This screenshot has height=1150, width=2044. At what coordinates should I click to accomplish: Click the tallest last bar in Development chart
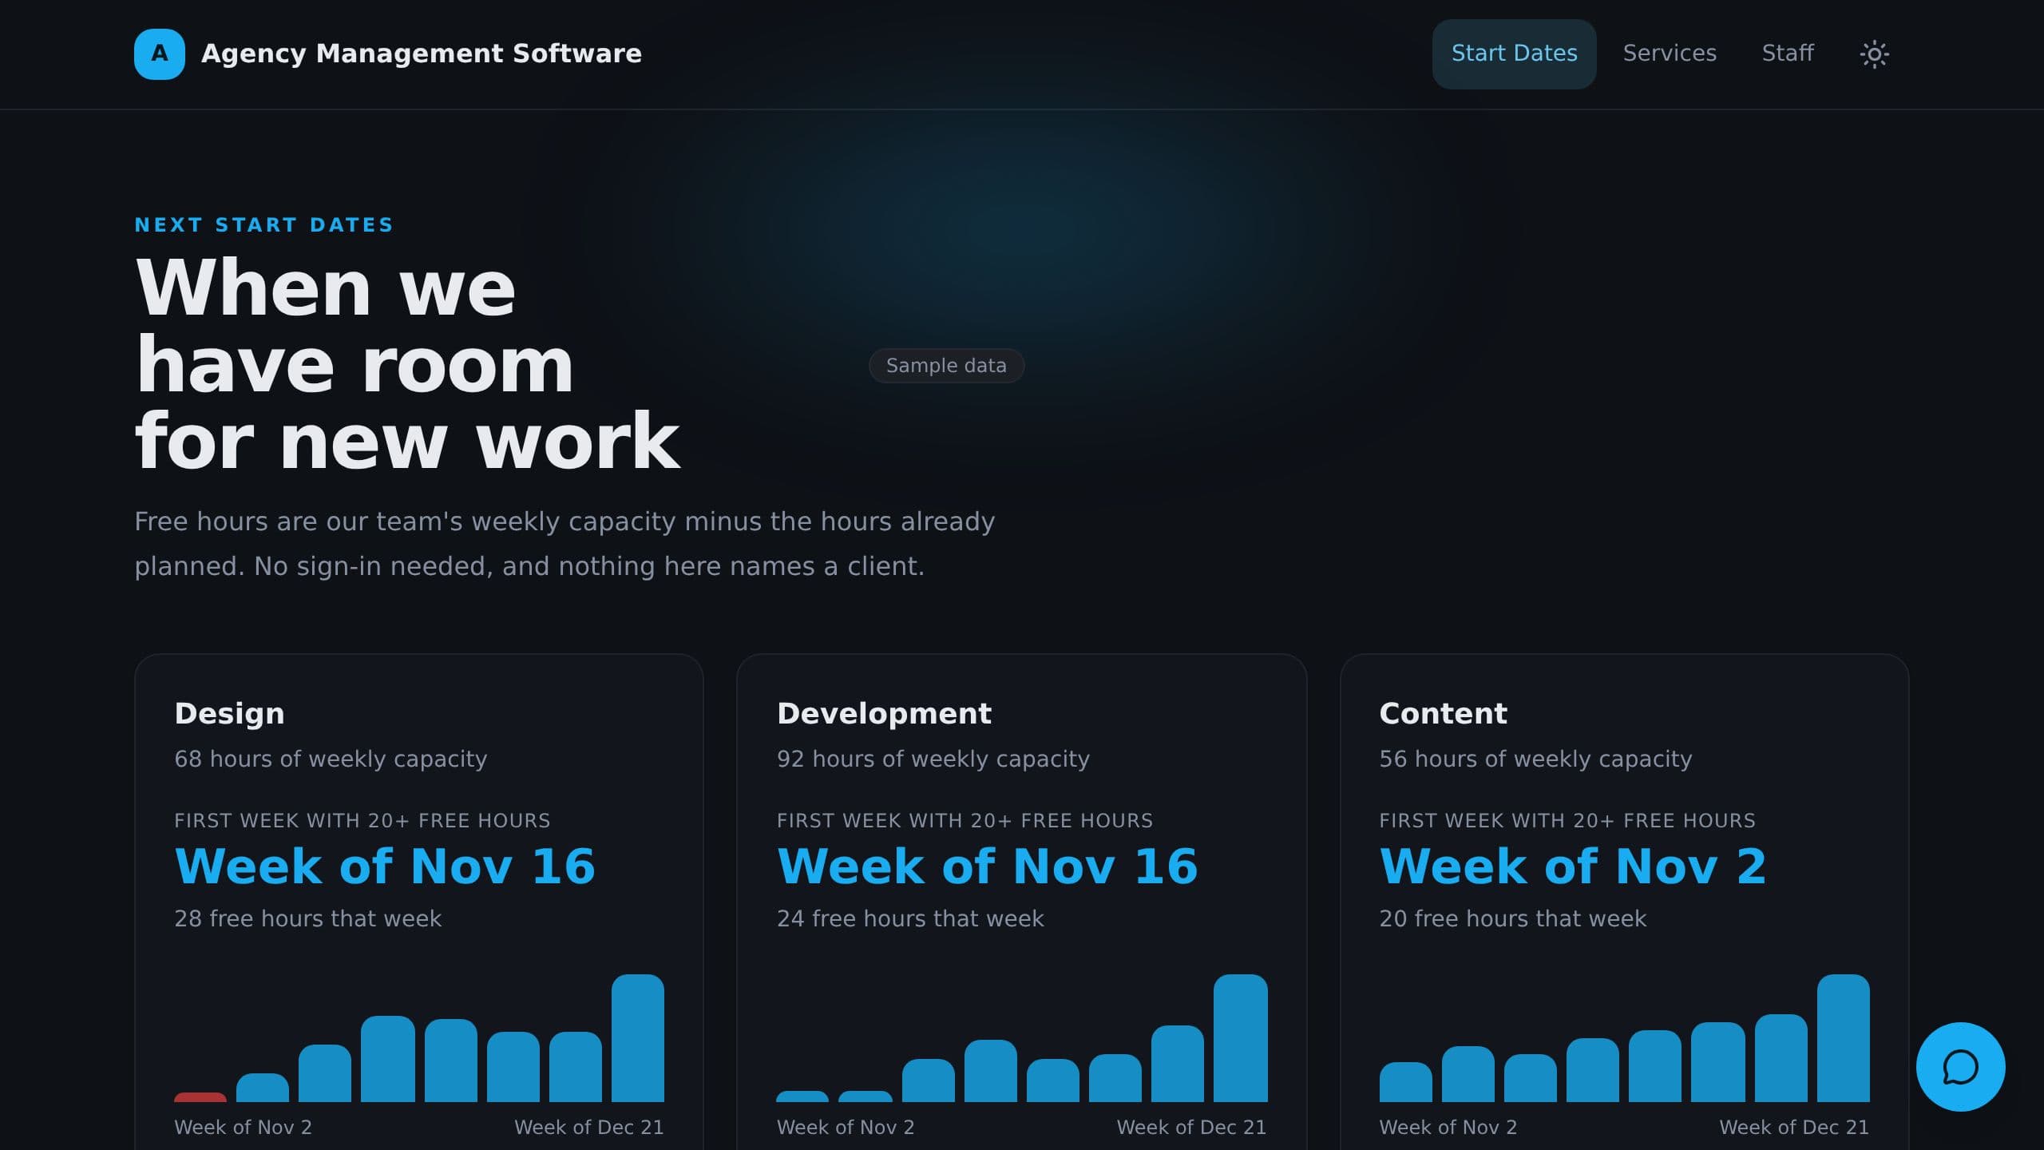[x=1240, y=1038]
